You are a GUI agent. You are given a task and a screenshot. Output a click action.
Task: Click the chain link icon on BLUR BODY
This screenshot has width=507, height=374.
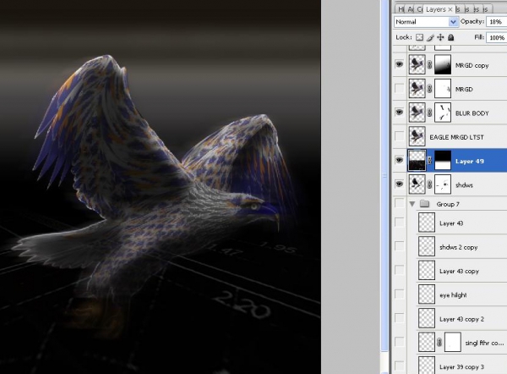click(429, 113)
